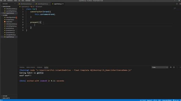Open stringMethods.js in JS_DEMO folder

click(11, 35)
